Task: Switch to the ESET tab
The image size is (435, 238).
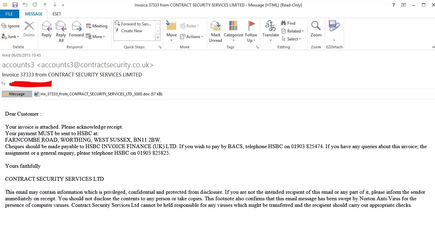Action: point(57,14)
